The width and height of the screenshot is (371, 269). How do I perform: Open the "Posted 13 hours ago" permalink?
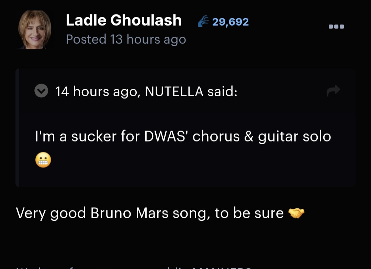(x=126, y=39)
